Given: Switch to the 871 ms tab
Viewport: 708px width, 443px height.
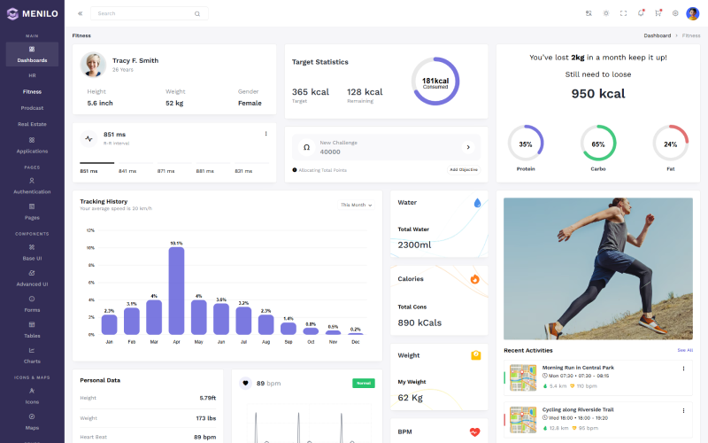Looking at the screenshot, I should pos(166,171).
